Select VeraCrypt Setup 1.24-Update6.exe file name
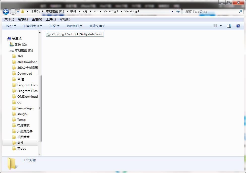The height and width of the screenshot is (173, 246). (77, 34)
